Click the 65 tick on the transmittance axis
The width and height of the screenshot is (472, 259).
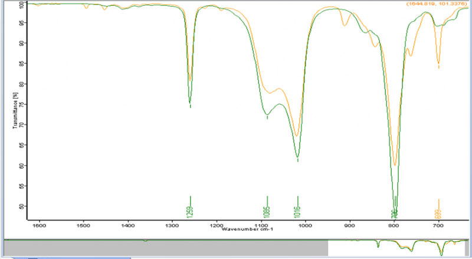pyautogui.click(x=21, y=145)
